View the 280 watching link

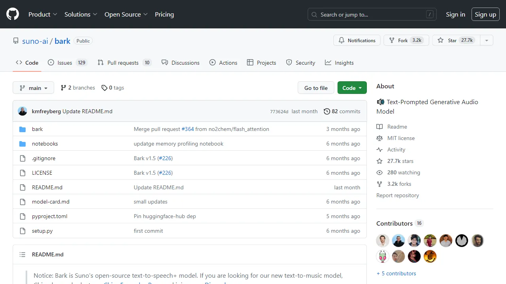click(398, 172)
